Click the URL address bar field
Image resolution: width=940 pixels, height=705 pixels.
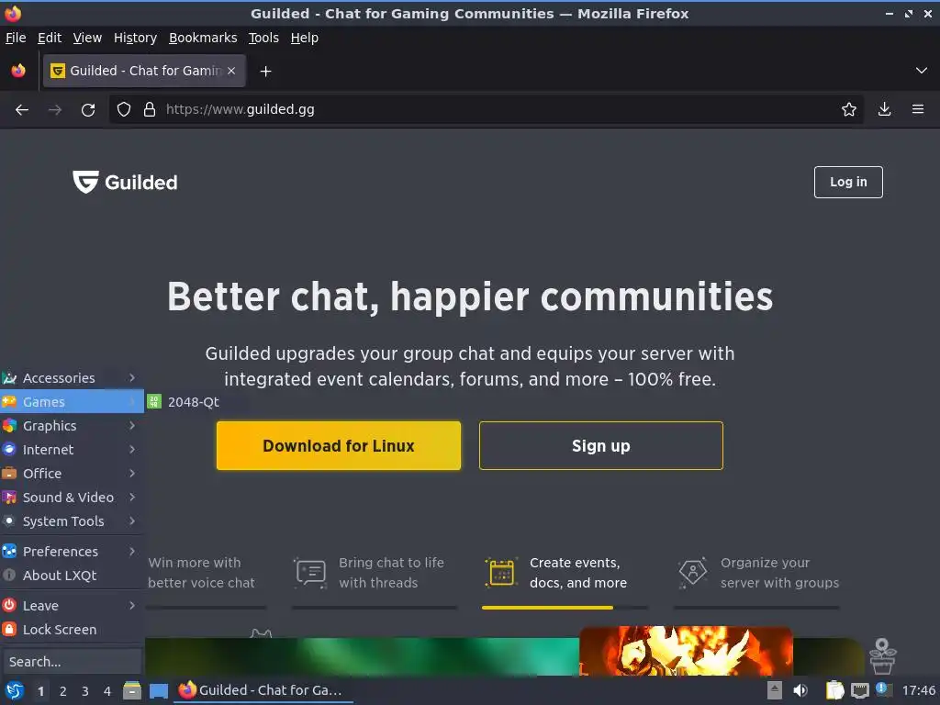(x=486, y=110)
